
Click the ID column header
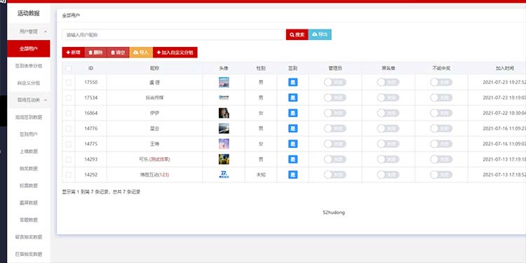point(90,68)
